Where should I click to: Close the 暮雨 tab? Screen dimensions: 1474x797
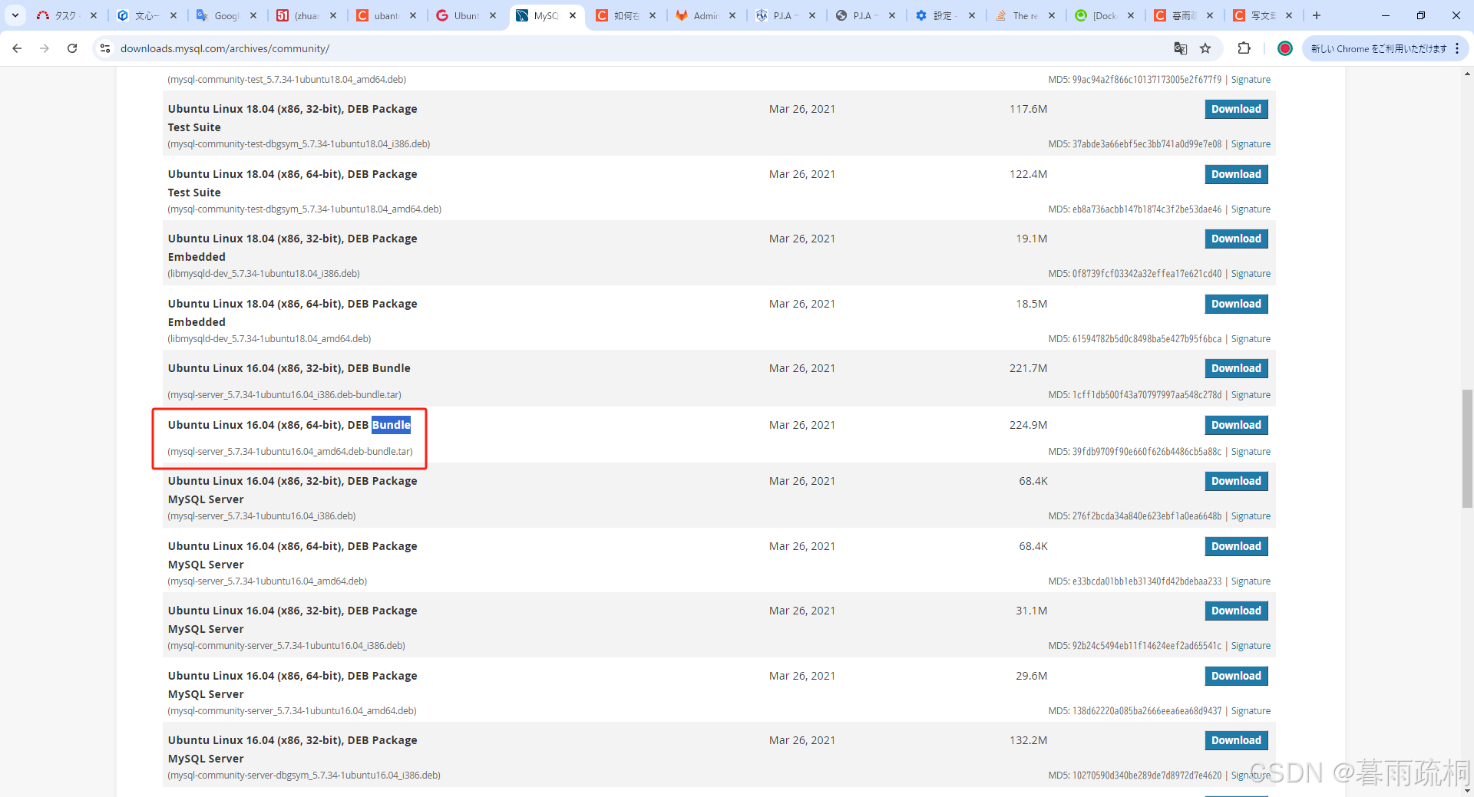[x=1210, y=15]
